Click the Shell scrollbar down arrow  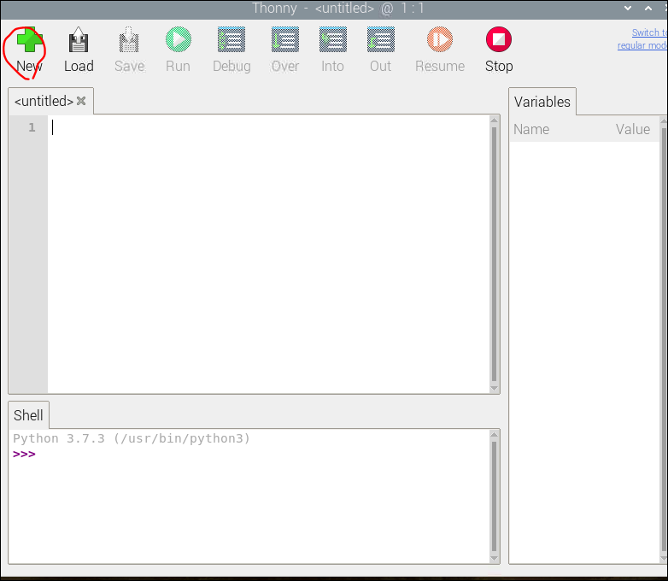click(x=495, y=559)
